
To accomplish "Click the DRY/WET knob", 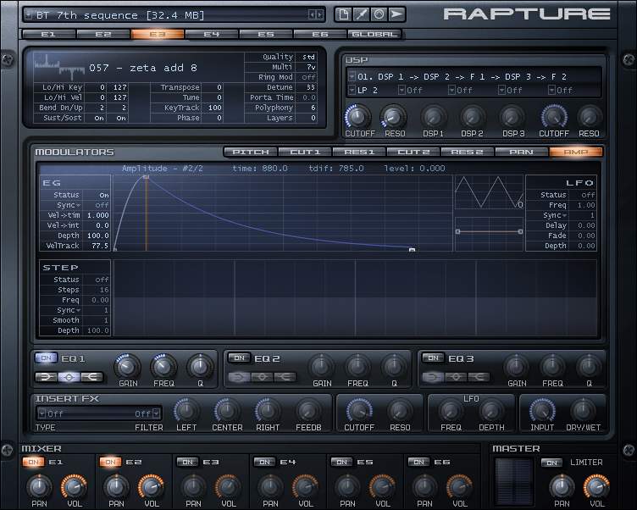I will coord(583,410).
